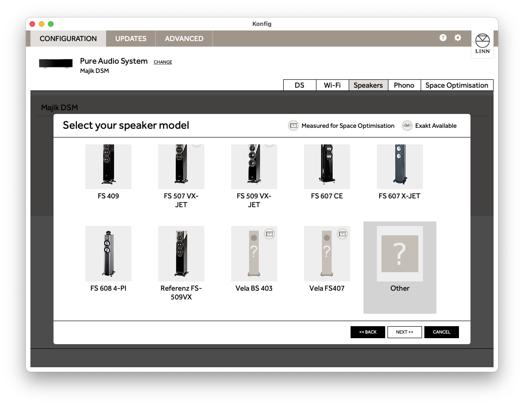This screenshot has width=524, height=406.
Task: Click the Measured for Space Optimisation legend icon
Action: point(293,125)
